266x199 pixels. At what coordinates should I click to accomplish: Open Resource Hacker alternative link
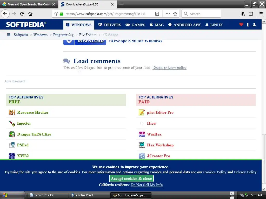coord(33,112)
